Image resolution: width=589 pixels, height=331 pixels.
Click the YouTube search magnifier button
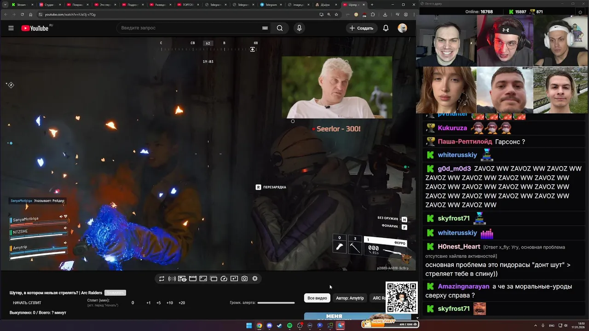point(280,28)
